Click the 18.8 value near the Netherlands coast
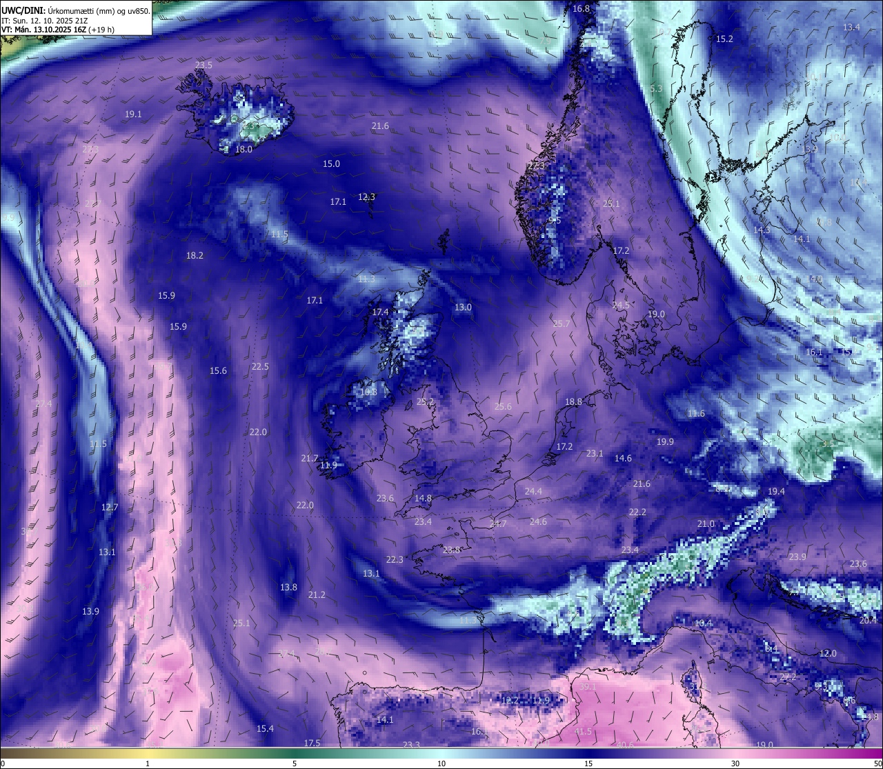The image size is (883, 769). 573,402
